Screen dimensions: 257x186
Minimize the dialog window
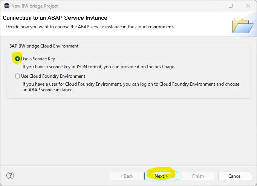pyautogui.click(x=213, y=6)
